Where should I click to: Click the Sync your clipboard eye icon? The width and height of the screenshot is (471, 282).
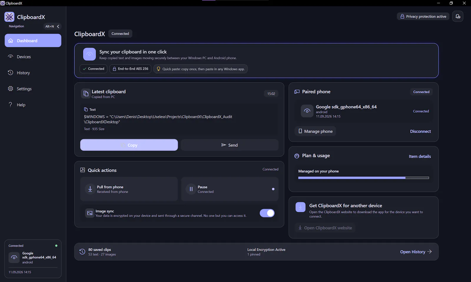click(89, 54)
